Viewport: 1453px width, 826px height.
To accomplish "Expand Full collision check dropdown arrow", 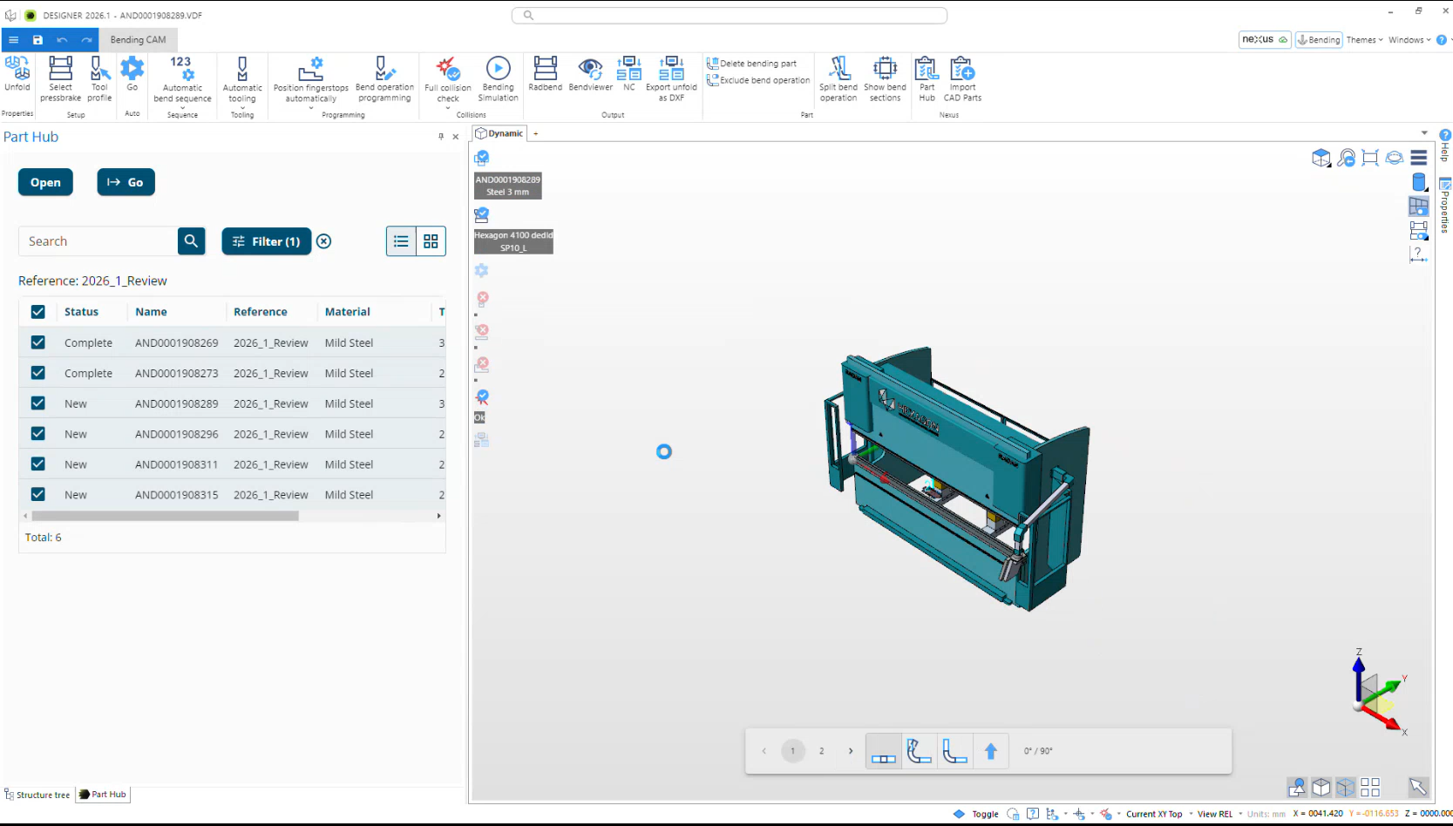I will 448,108.
